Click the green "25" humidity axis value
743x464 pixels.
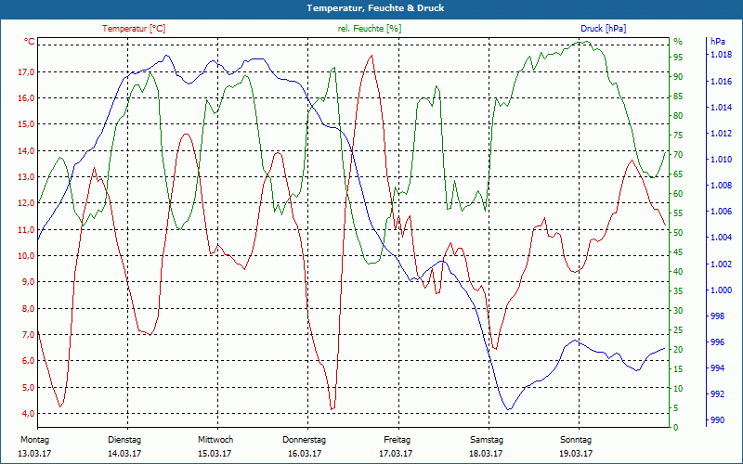[678, 330]
